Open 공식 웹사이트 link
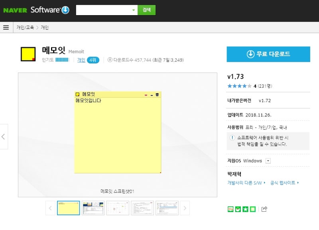This screenshot has width=319, height=230. coord(284,183)
